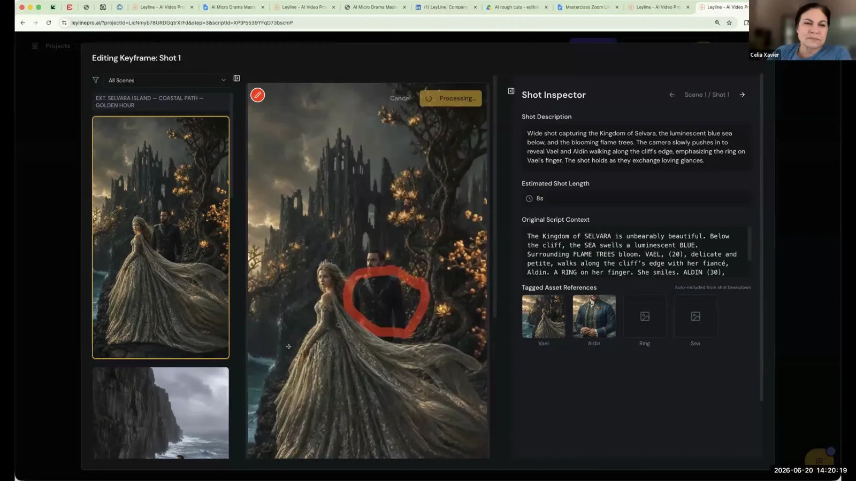
Task: Select the stormy cliff keyframe thumbnail
Action: pos(160,413)
